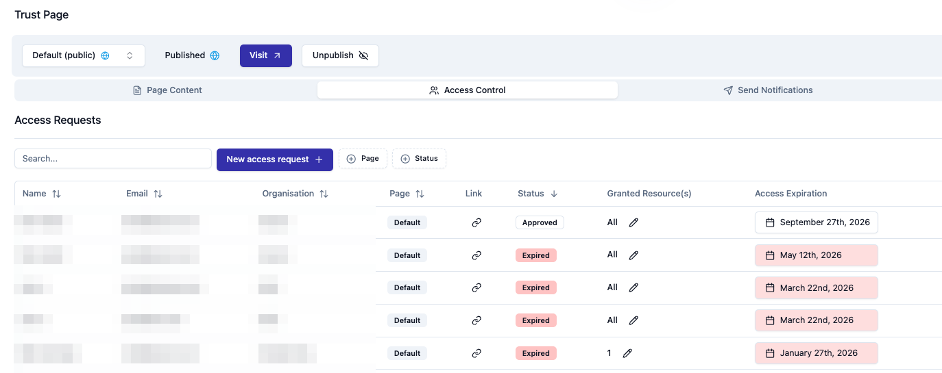Image resolution: width=942 pixels, height=373 pixels.
Task: Open January 27th, 2026 expiration date picker
Action: coord(817,353)
